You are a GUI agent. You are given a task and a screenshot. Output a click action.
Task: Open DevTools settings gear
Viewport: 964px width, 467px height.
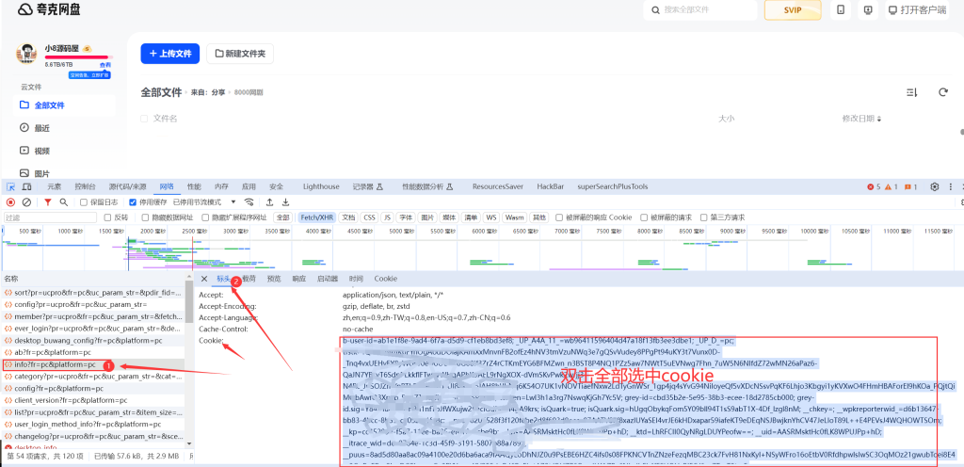[x=934, y=186]
